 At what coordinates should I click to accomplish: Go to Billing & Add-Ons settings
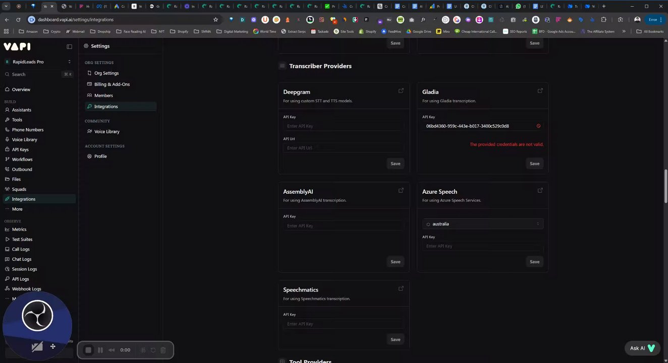tap(112, 84)
